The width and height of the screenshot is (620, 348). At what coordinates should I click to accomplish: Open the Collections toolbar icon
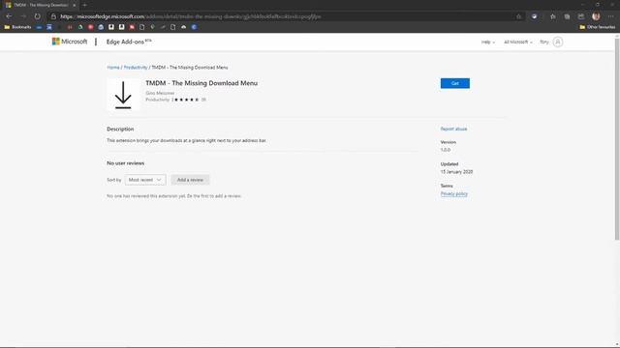(567, 16)
